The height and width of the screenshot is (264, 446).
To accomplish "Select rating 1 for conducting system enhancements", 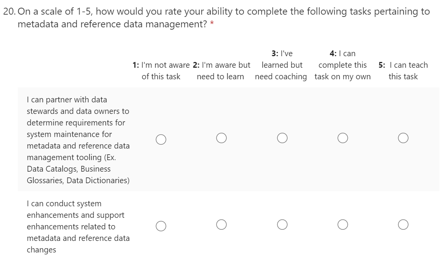I will 161,226.
